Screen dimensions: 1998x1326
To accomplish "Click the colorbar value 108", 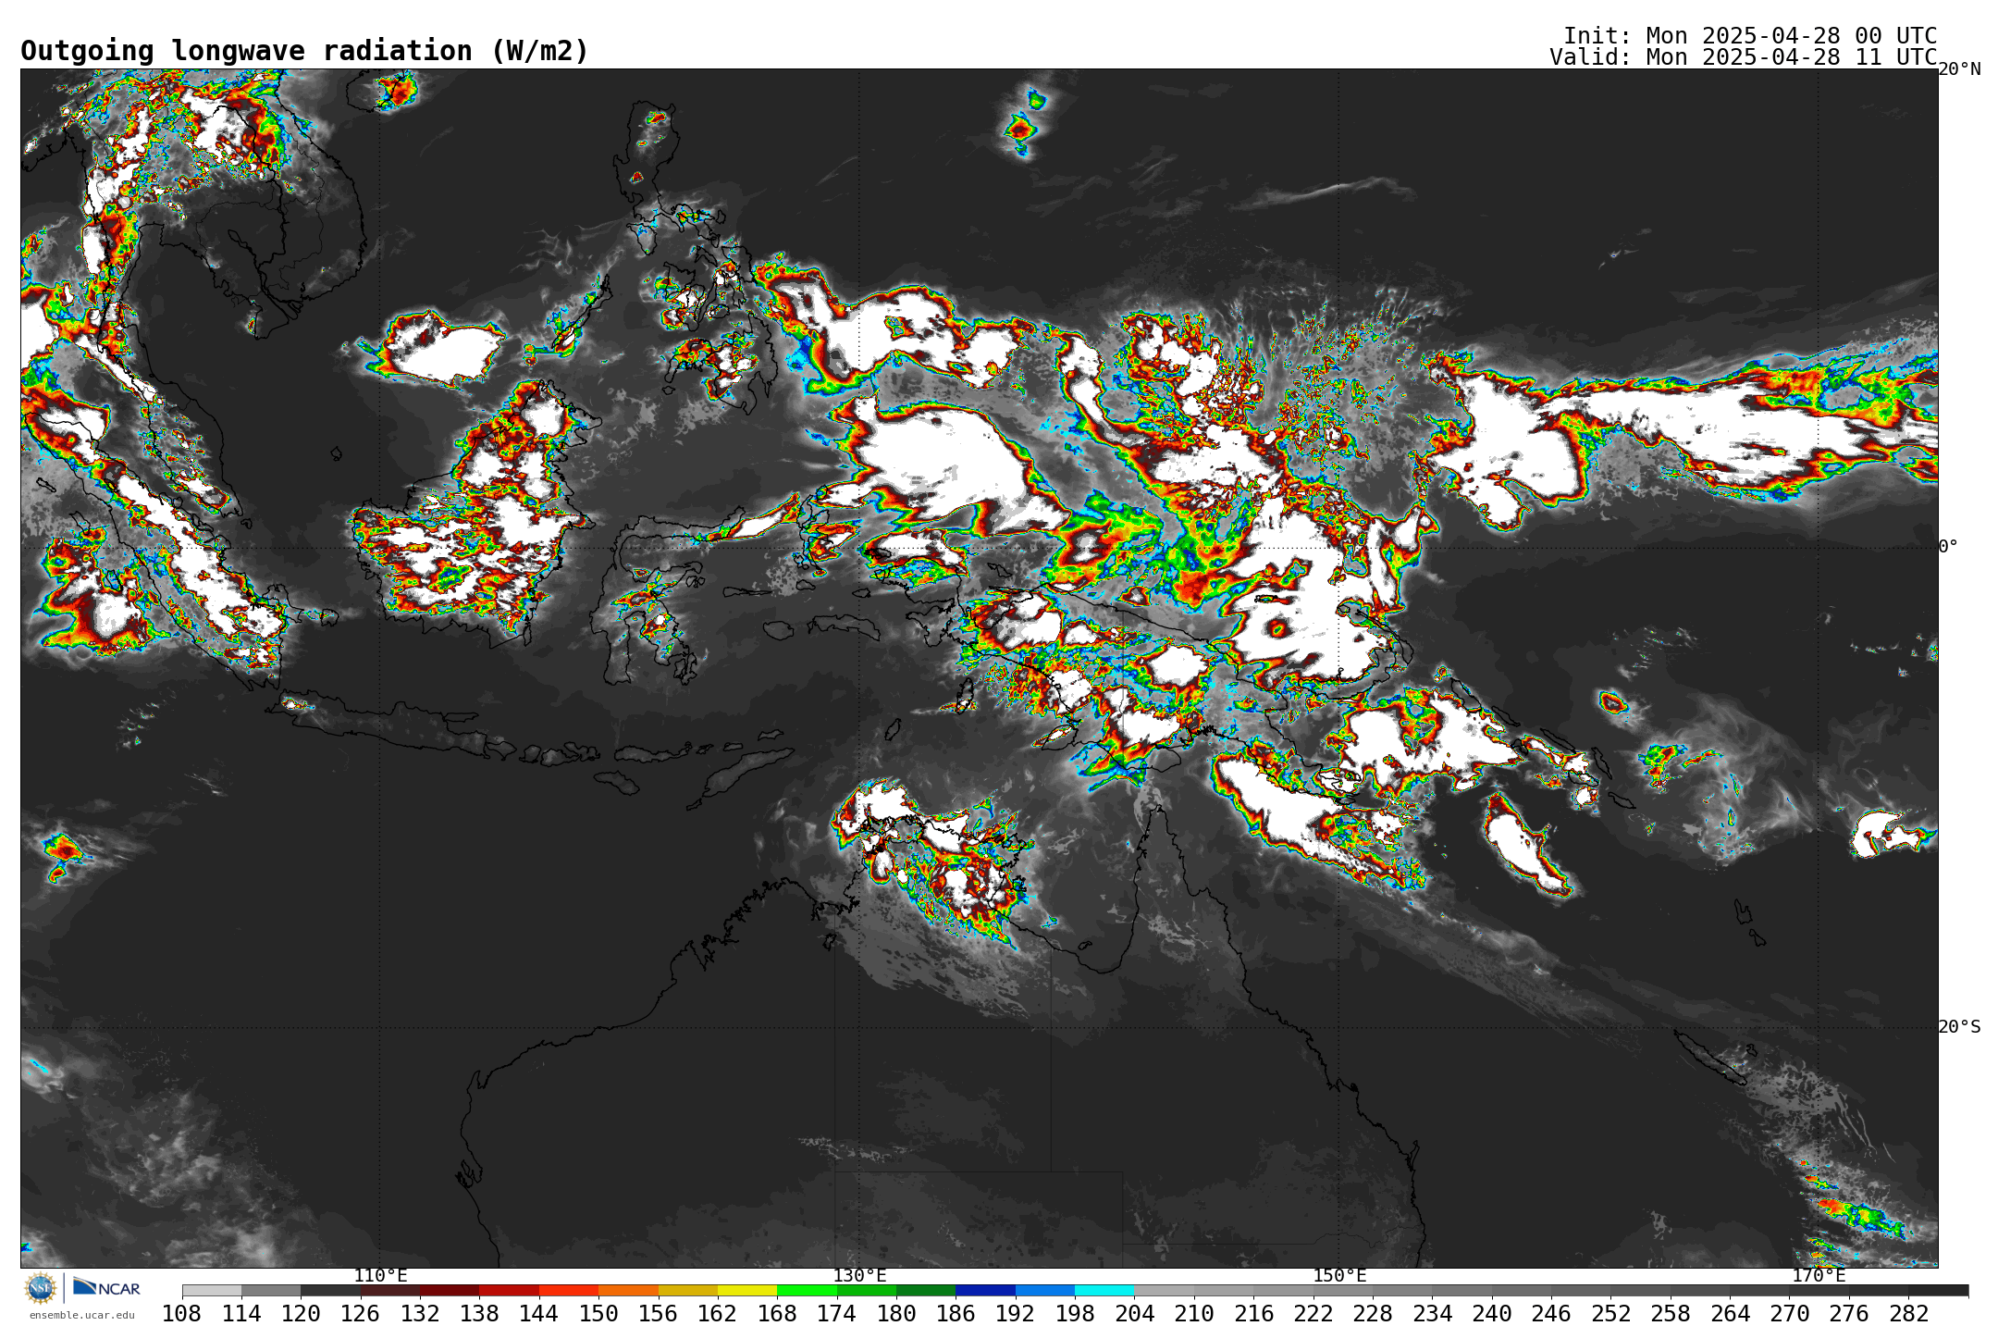I will coord(181,1313).
